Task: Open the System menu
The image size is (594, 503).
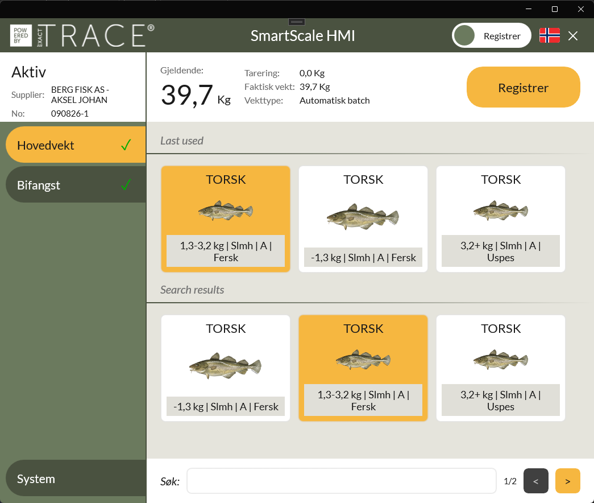Action: [76, 479]
